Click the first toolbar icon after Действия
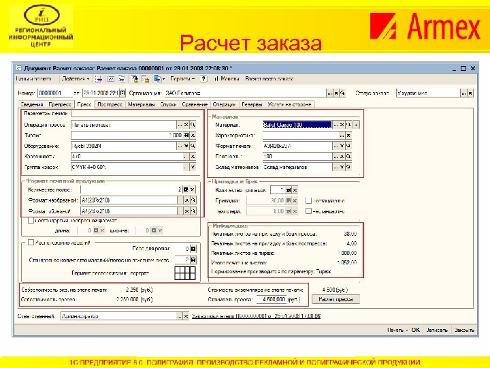Image resolution: width=490 pixels, height=368 pixels. point(99,79)
